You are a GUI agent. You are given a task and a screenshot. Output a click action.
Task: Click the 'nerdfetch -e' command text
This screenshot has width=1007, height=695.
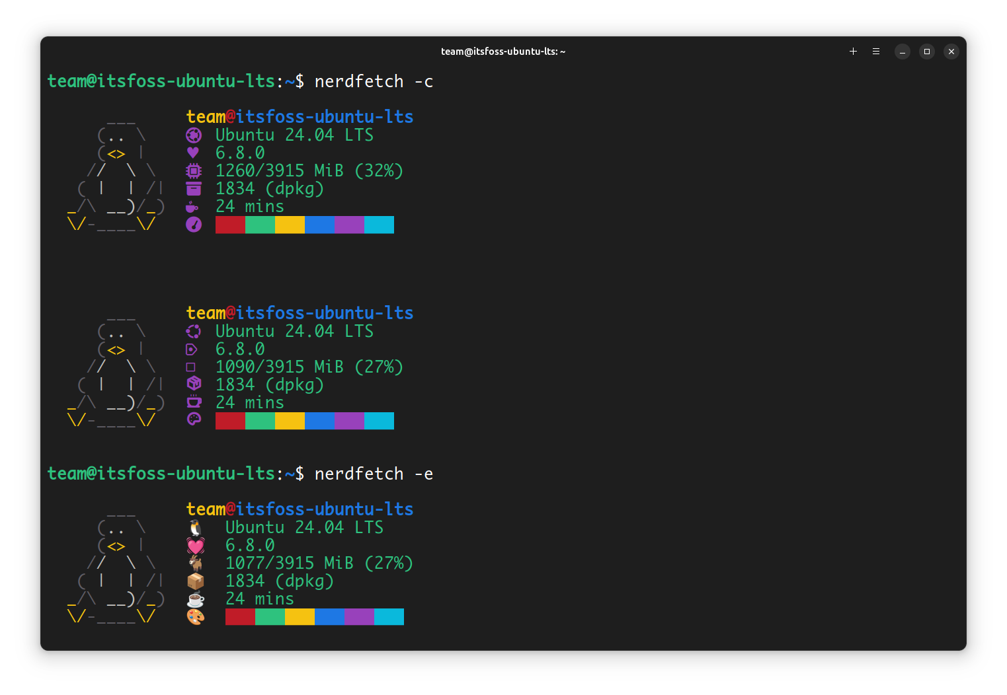(x=374, y=474)
